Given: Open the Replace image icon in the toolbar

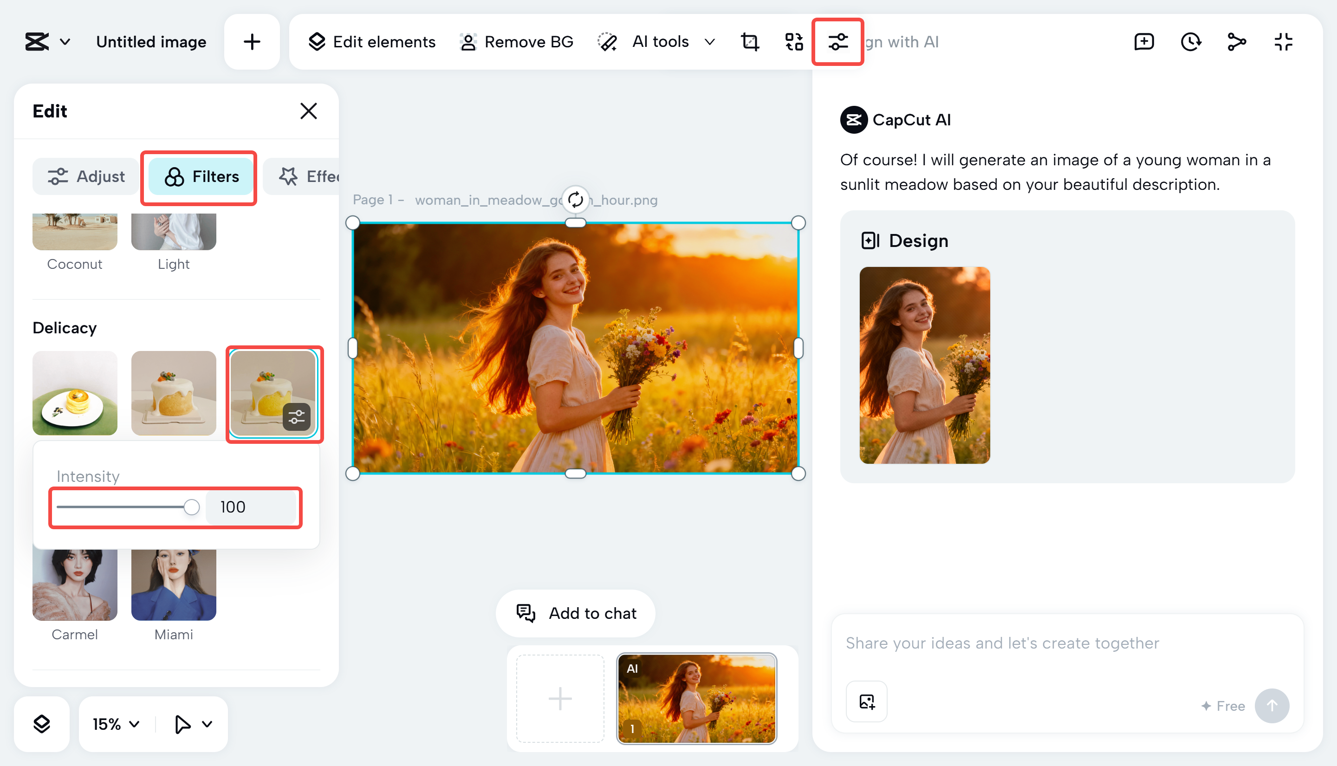Looking at the screenshot, I should (x=793, y=42).
